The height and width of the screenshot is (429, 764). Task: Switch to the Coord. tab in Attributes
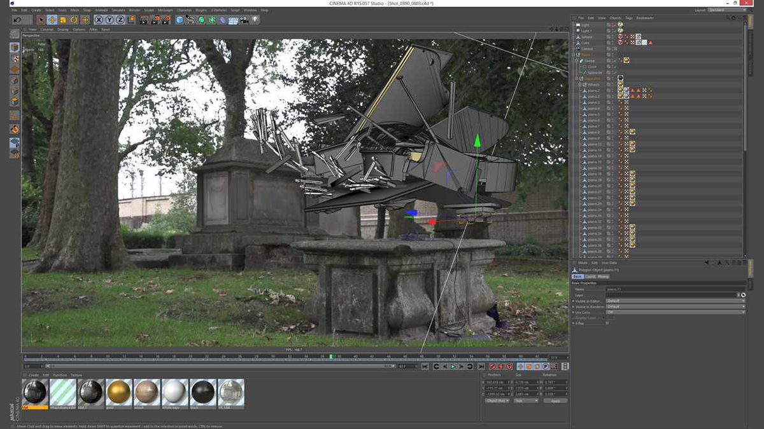(590, 276)
